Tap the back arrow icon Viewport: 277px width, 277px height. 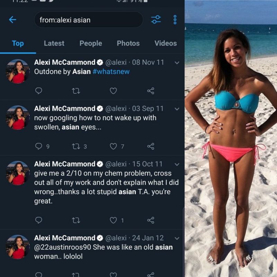[12, 20]
